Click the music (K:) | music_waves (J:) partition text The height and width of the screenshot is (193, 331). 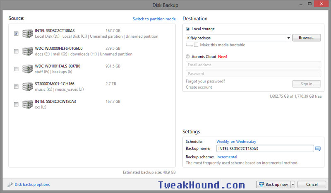click(x=59, y=89)
